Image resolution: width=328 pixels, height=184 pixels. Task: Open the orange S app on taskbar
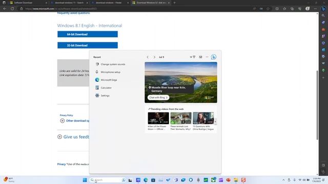[x=243, y=180]
